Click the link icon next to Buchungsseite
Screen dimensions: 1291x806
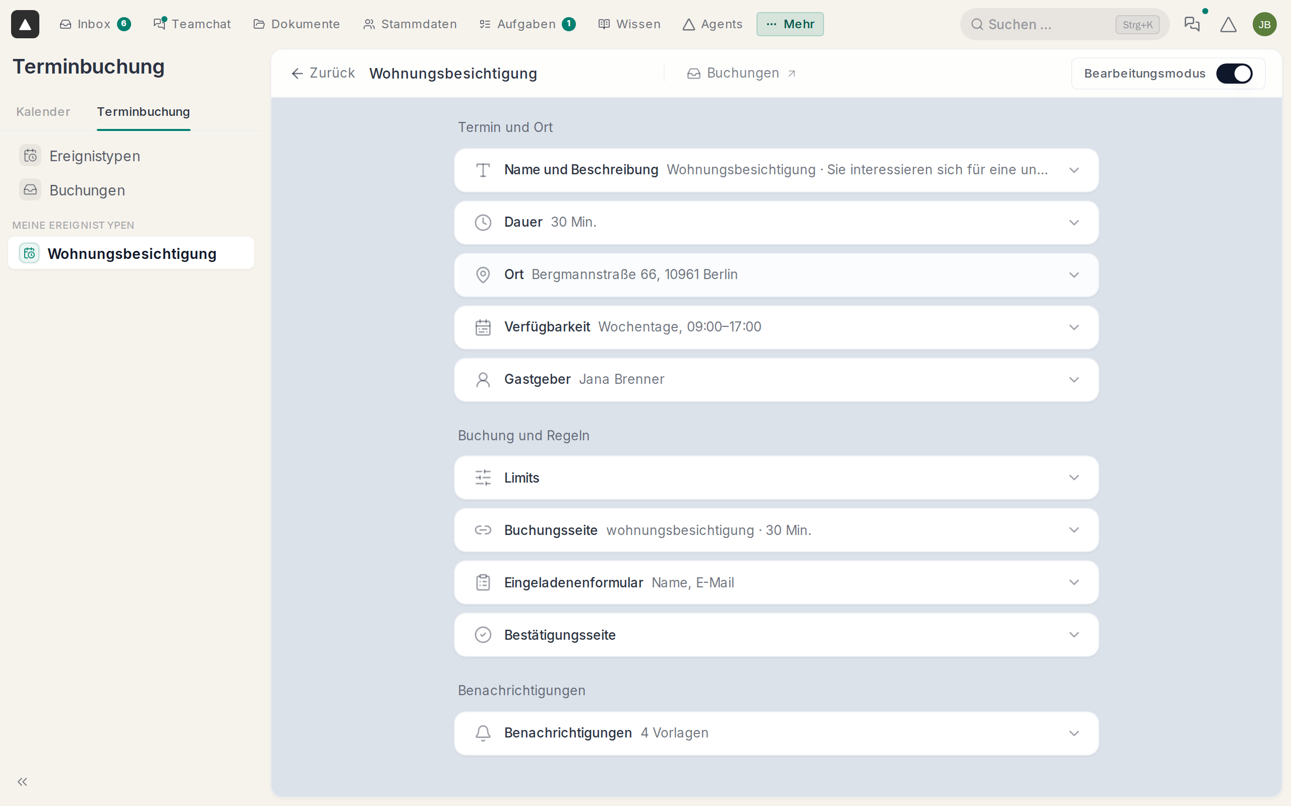pyautogui.click(x=483, y=530)
